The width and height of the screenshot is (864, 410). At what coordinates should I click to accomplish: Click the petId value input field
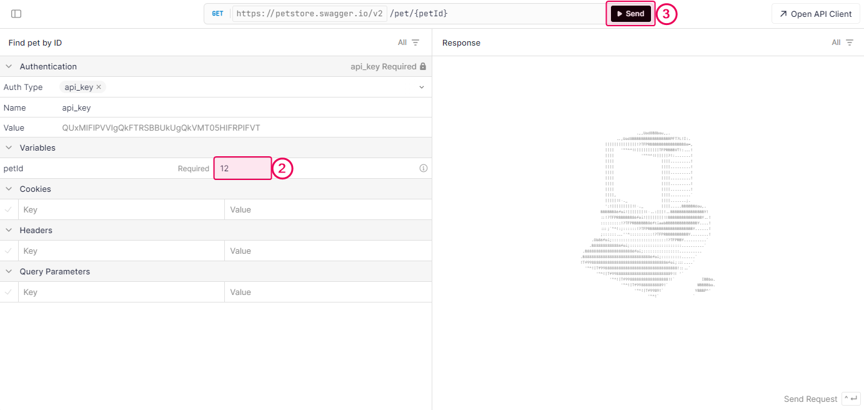242,168
